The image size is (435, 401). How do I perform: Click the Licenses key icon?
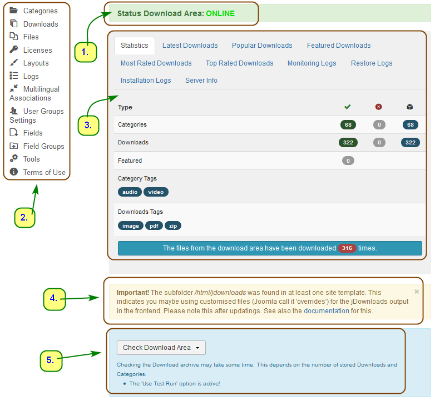pos(13,49)
